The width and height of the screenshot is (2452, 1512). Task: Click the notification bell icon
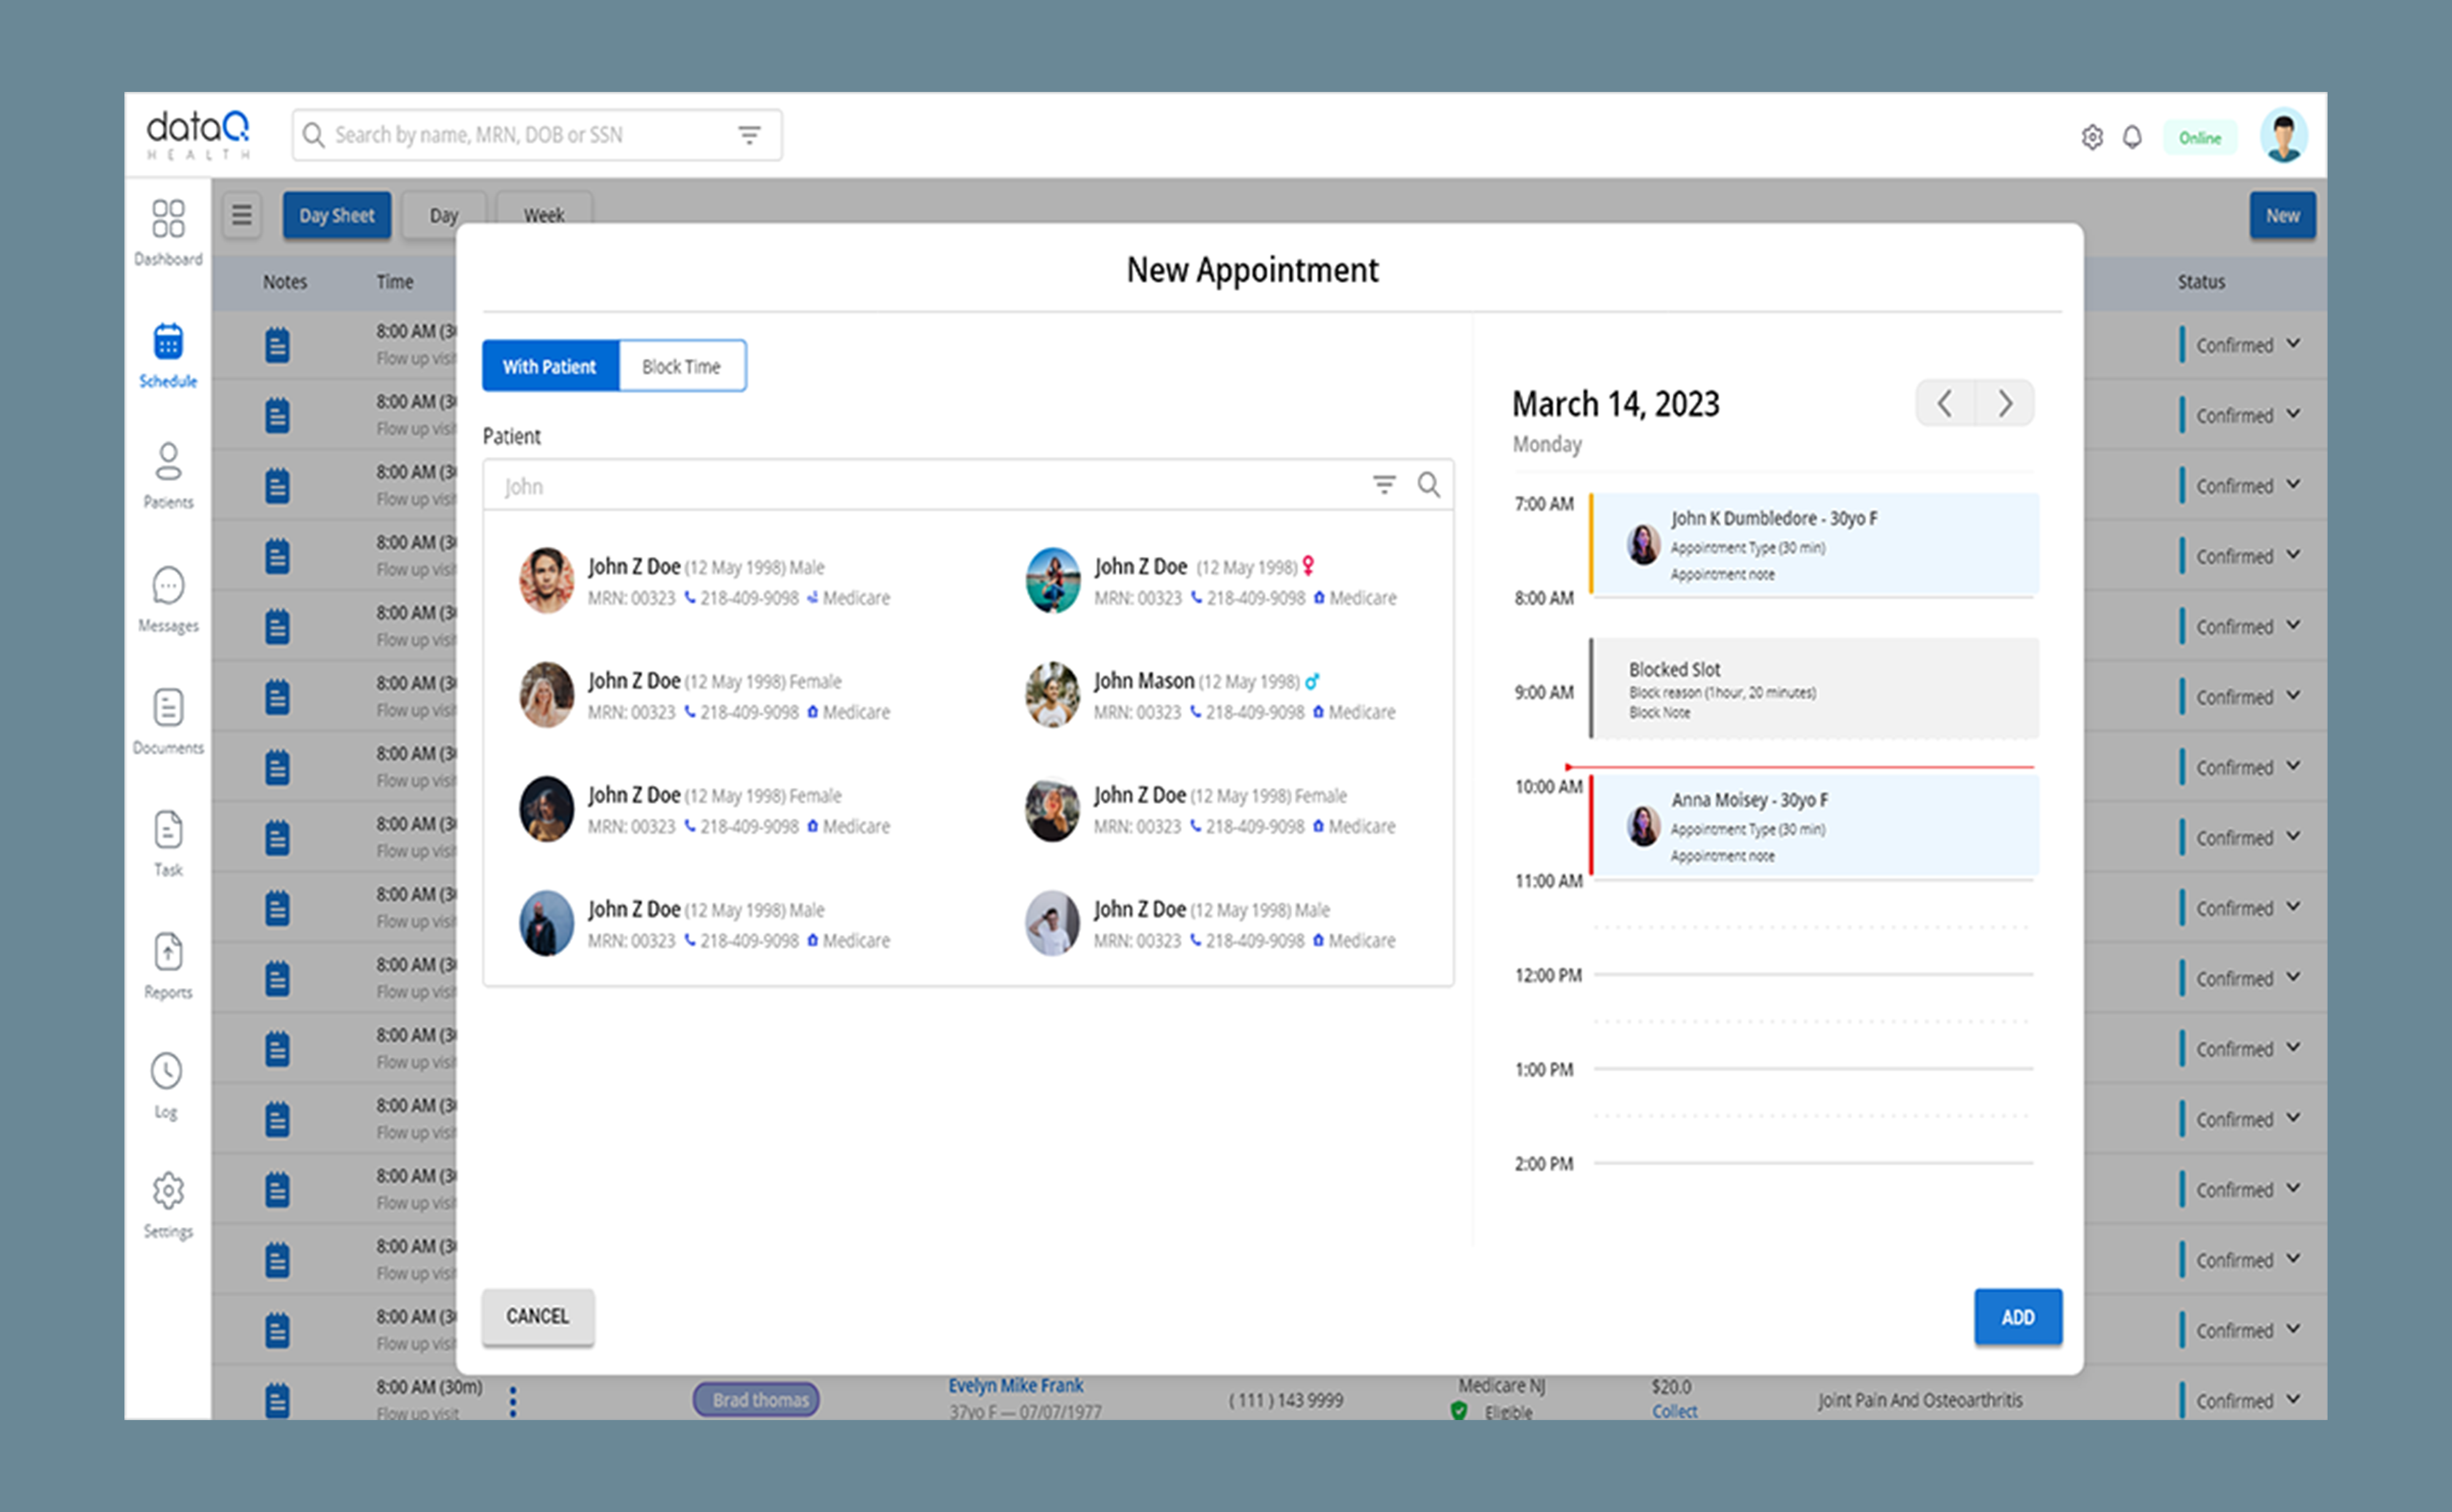click(2132, 137)
